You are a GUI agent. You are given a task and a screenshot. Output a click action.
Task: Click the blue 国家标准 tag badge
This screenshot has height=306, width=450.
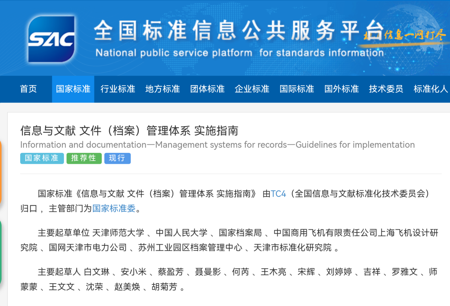tap(42, 158)
